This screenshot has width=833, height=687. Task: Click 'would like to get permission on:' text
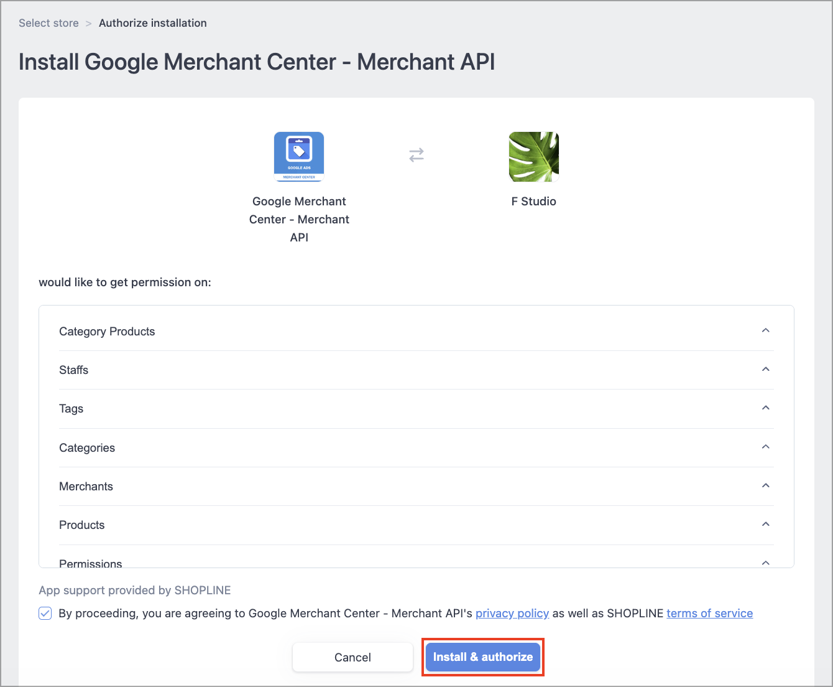pos(125,282)
